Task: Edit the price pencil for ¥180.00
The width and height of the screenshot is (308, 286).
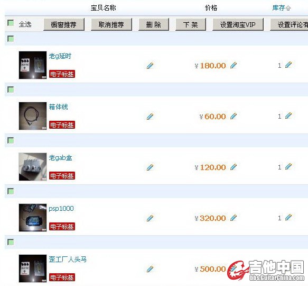Action: (234, 65)
